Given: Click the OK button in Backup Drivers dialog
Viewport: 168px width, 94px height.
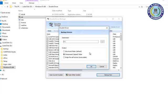Looking at the screenshot, I should click(91, 67).
